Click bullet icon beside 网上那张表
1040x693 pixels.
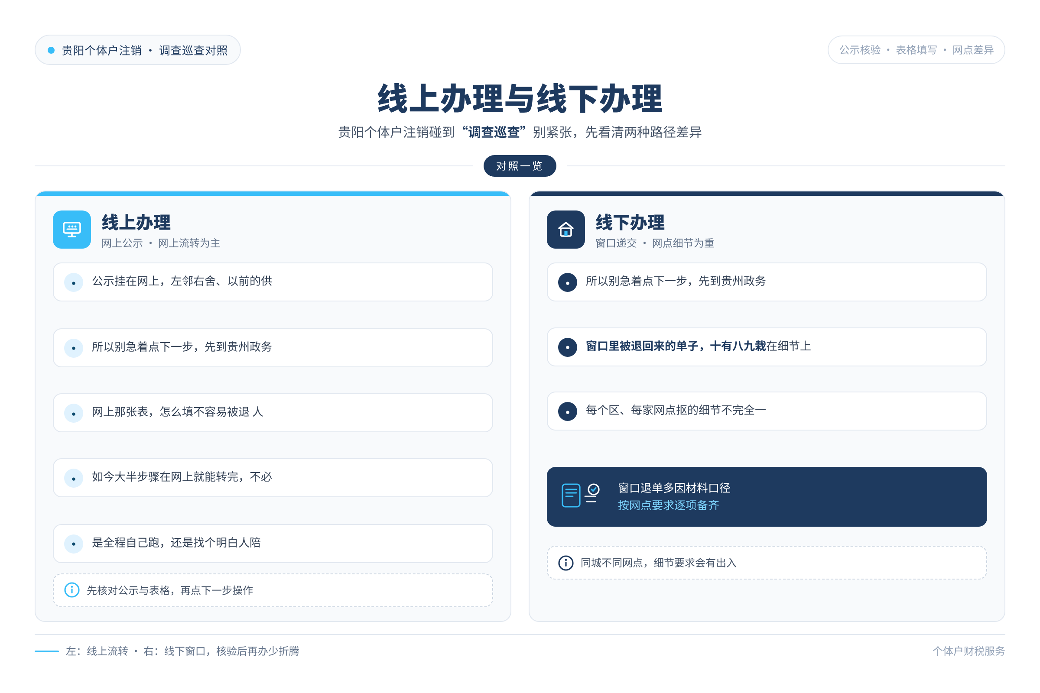74,413
